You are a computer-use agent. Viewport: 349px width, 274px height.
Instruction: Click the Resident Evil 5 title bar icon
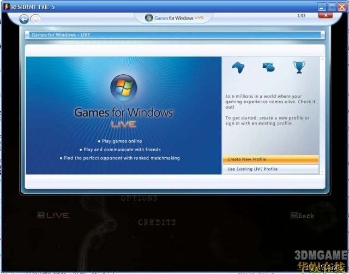pos(7,7)
